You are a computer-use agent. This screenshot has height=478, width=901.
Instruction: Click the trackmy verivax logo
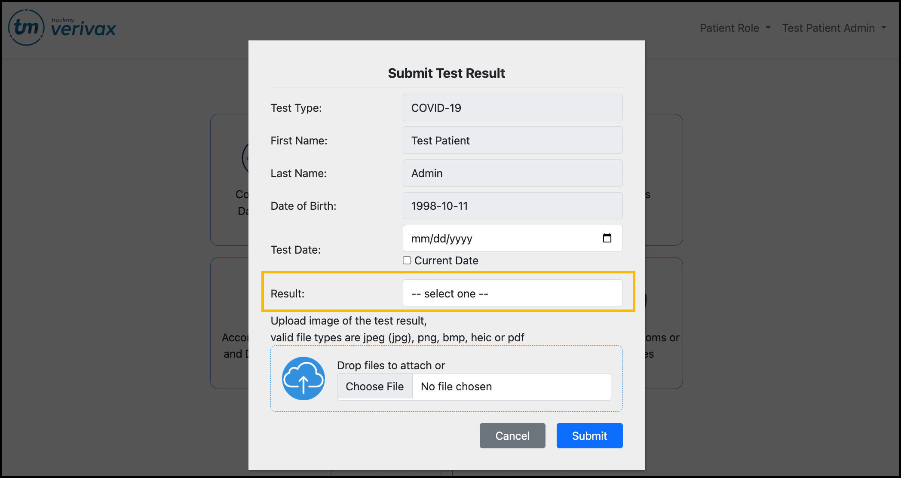pos(62,28)
